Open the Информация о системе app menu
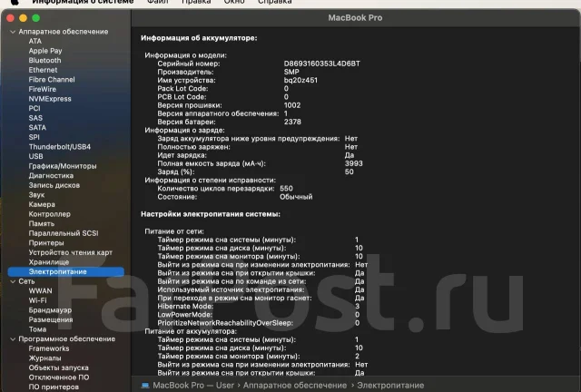 click(x=83, y=2)
